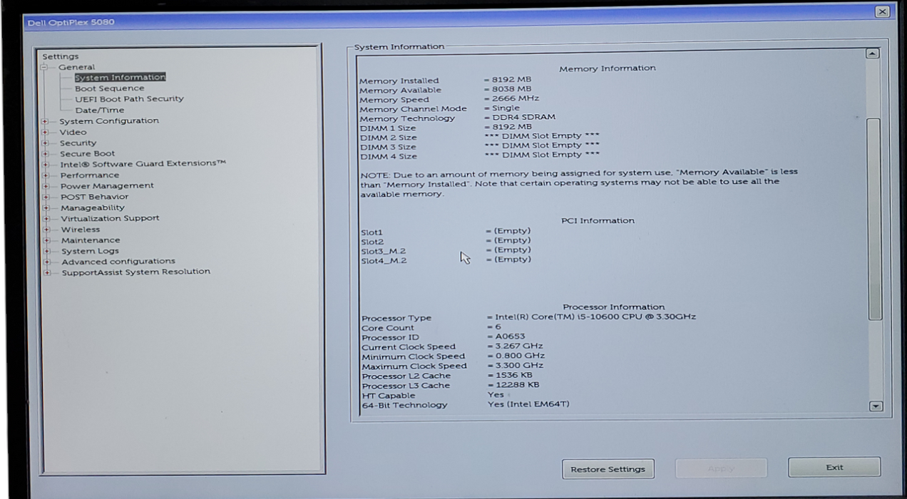This screenshot has height=499, width=907.
Task: Click the 64-Bit Technology Intel EM64T value
Action: point(528,404)
